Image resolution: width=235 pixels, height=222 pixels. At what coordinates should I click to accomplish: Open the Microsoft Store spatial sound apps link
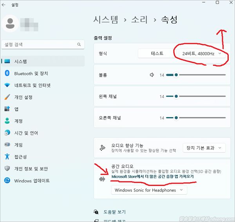tap(152, 177)
